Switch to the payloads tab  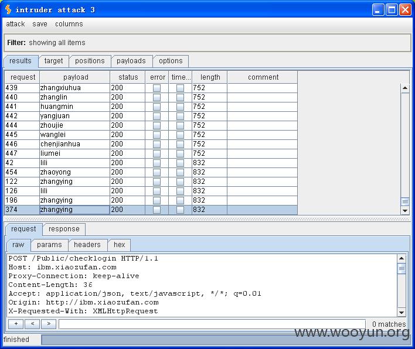pyautogui.click(x=131, y=61)
